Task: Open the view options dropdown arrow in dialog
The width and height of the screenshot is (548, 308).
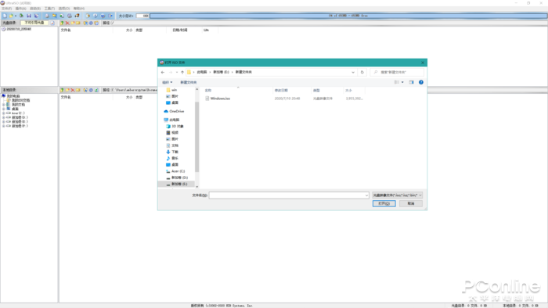Action: [402, 82]
